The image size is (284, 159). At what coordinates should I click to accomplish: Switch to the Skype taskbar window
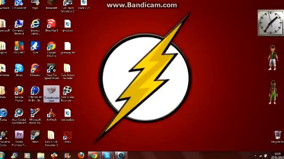coord(107,155)
